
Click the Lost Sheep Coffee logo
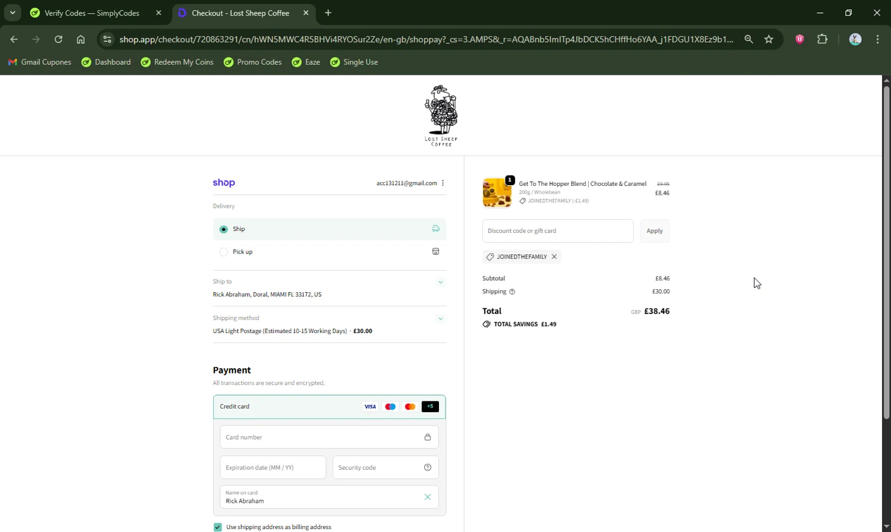tap(441, 116)
